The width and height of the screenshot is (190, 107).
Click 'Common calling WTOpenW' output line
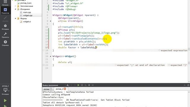(56, 95)
